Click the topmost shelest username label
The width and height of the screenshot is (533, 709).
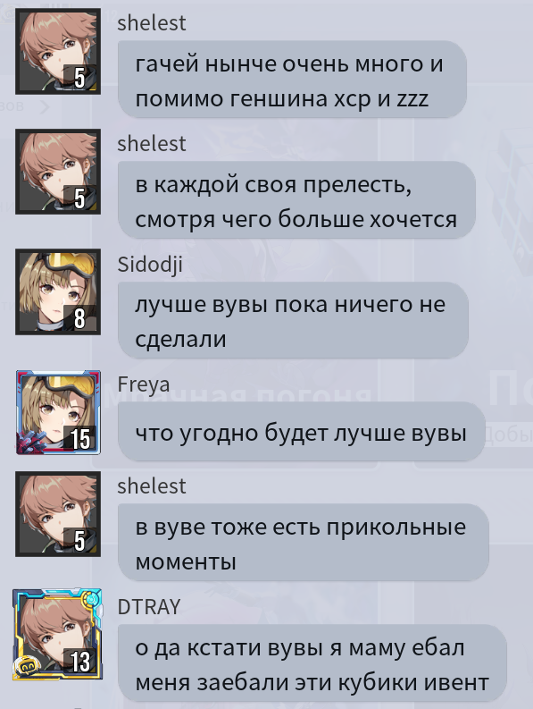[x=151, y=23]
